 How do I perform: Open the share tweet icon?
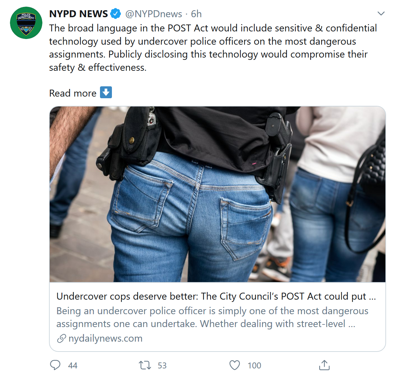point(324,365)
